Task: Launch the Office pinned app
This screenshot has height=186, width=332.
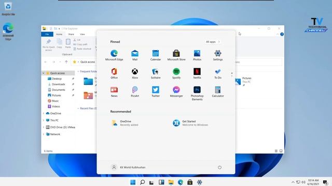Action: pos(114,73)
